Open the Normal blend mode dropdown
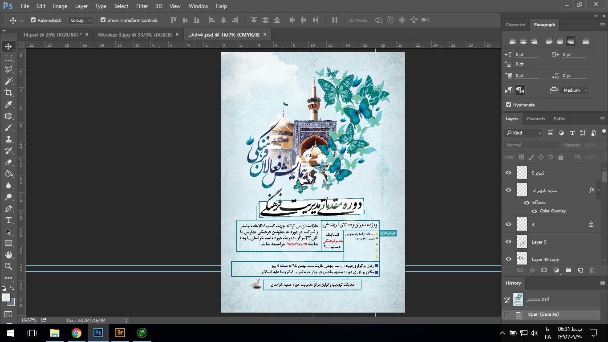Viewport: 608px width, 342px height. 533,145
